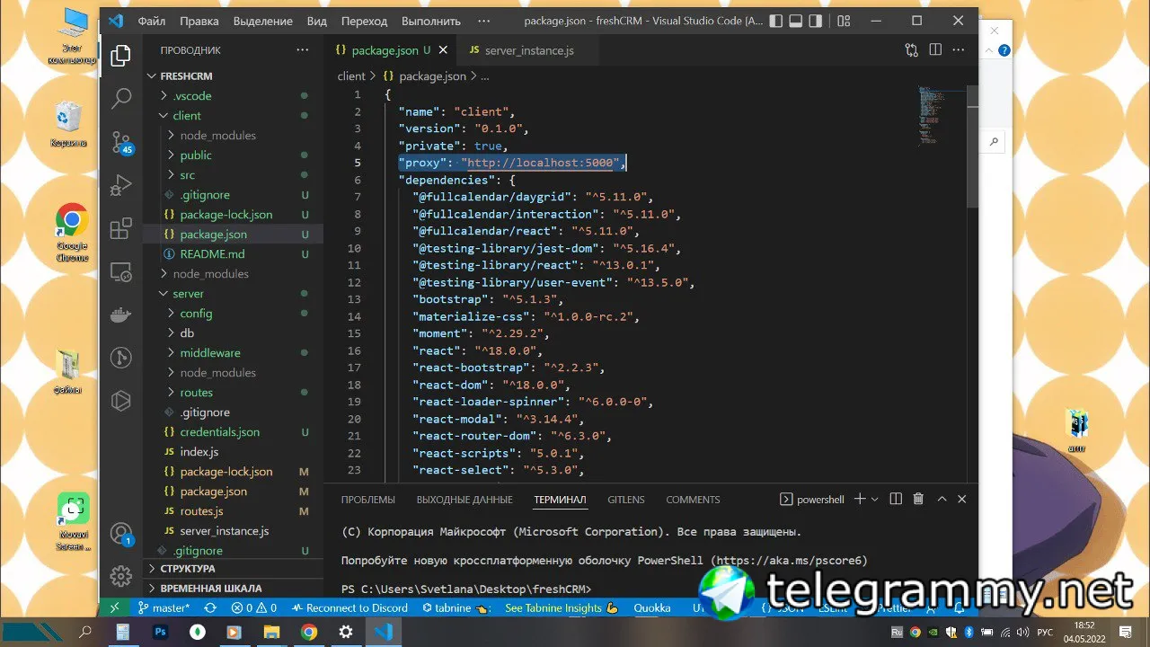This screenshot has width=1150, height=647.
Task: Delete the terminal with the trash icon
Action: tap(918, 499)
